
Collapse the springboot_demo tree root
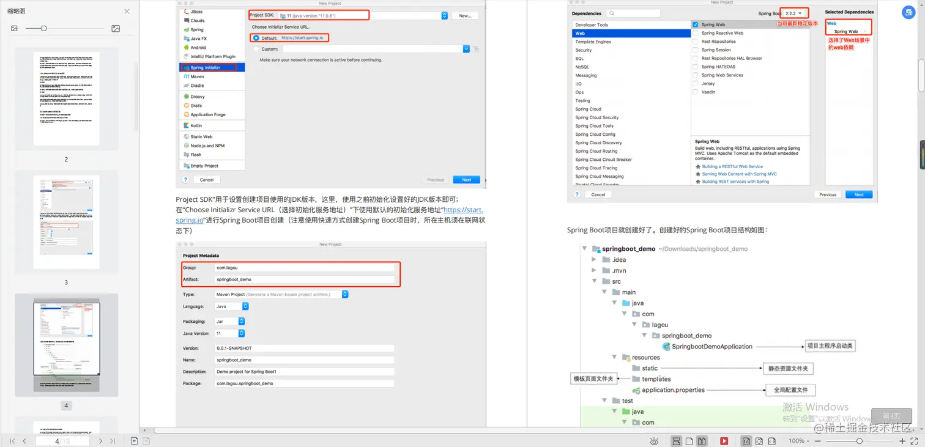585,249
